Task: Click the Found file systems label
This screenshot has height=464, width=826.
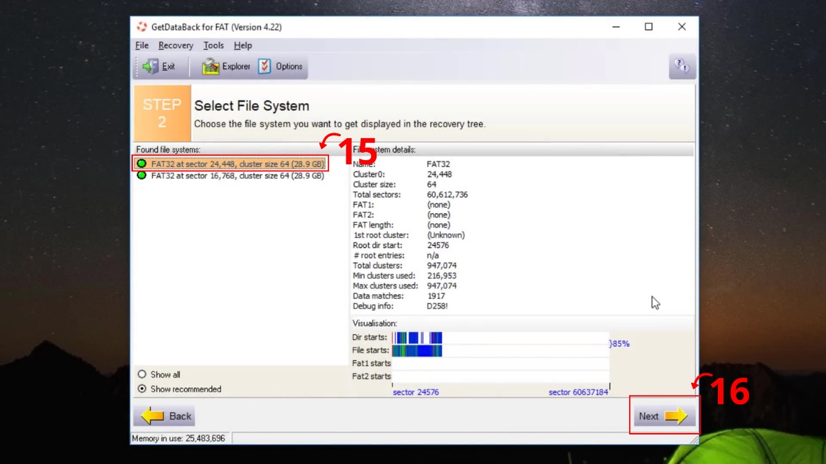Action: tap(168, 149)
